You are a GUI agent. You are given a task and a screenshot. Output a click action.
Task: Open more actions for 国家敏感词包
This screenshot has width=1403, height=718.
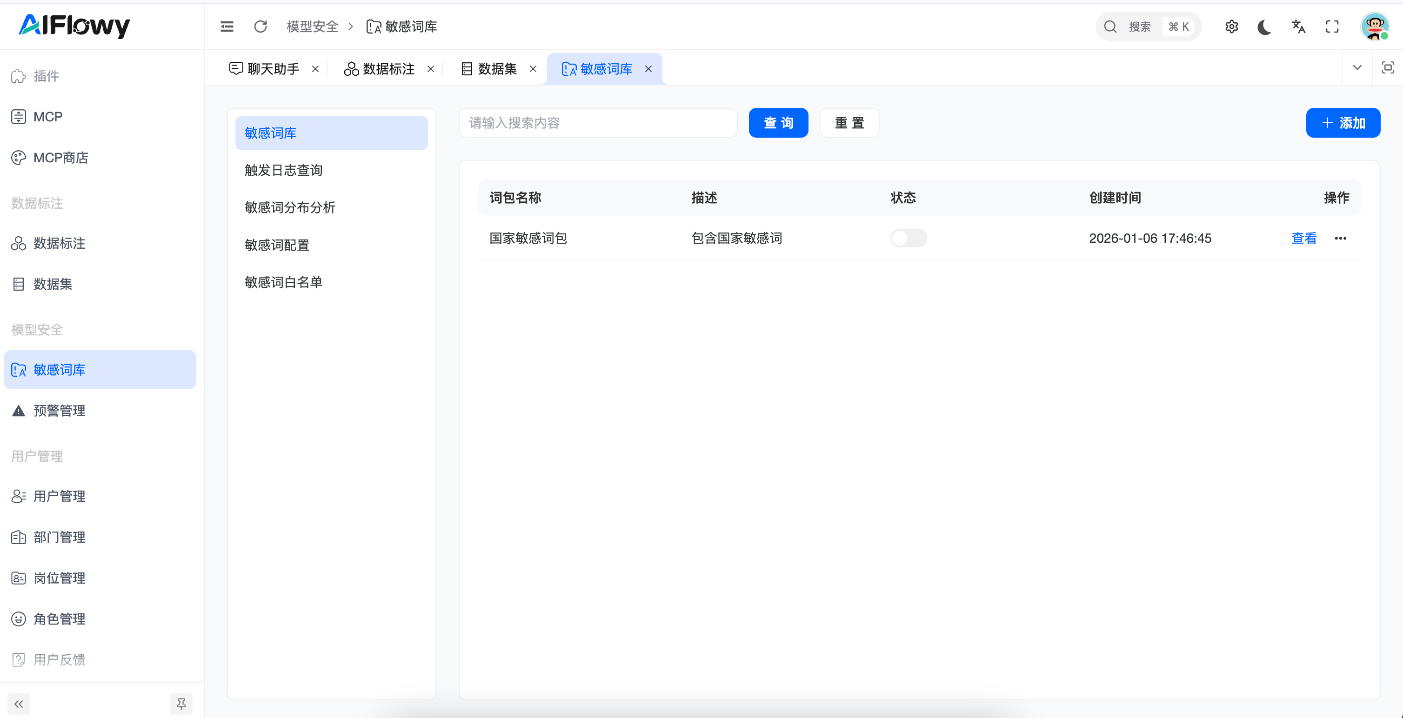[x=1340, y=239]
